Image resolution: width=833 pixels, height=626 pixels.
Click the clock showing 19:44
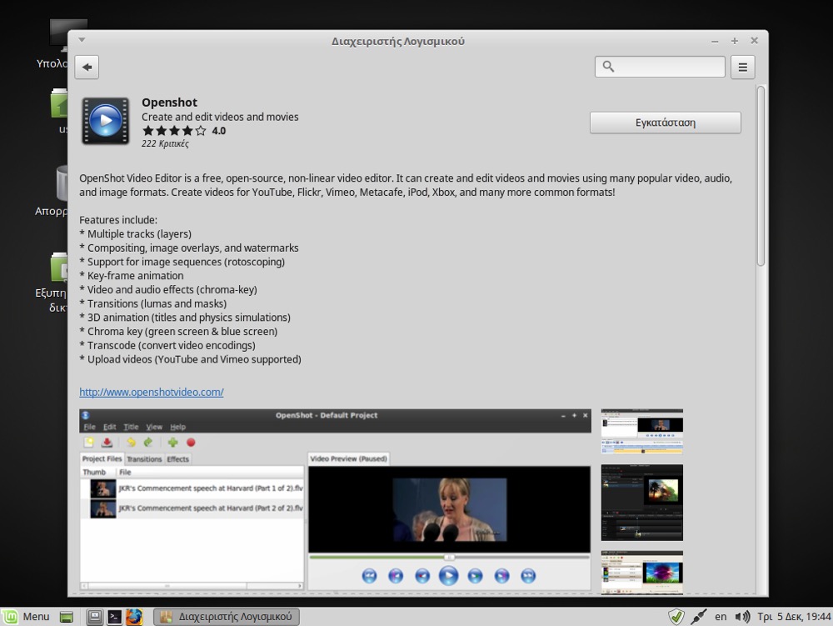click(794, 617)
